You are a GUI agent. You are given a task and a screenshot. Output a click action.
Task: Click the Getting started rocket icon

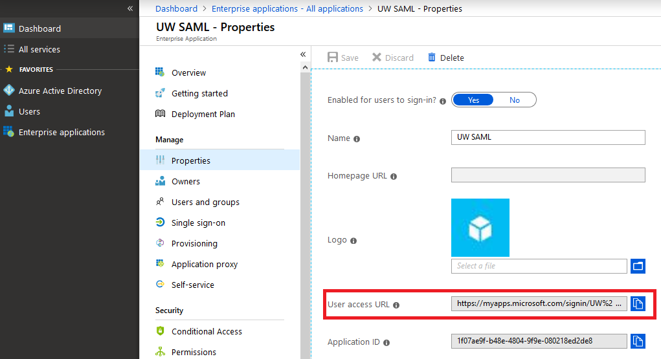coord(160,92)
